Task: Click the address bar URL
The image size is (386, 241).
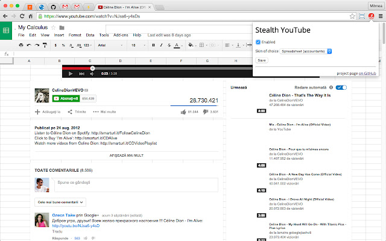Action: point(92,16)
